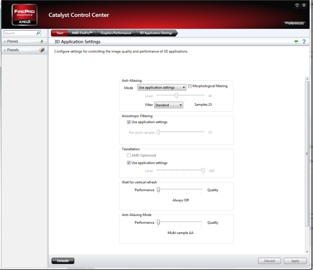The height and width of the screenshot is (270, 313).
Task: Open the Anti-Aliasing Mode dropdown
Action: [162, 87]
